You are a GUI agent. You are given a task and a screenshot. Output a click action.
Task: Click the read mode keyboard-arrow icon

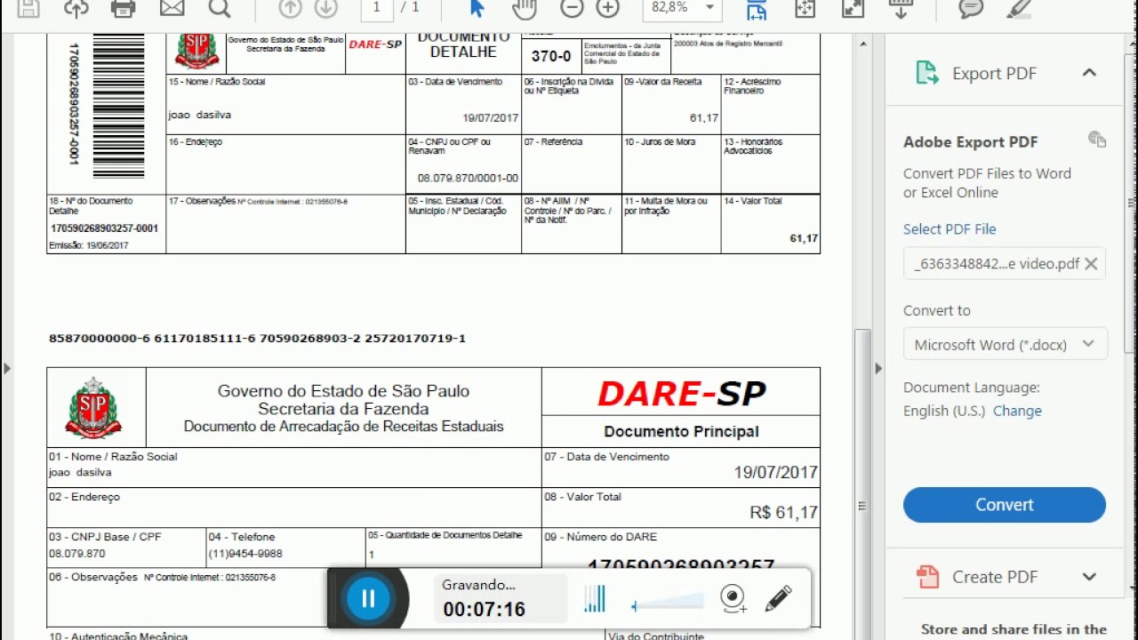[x=901, y=8]
